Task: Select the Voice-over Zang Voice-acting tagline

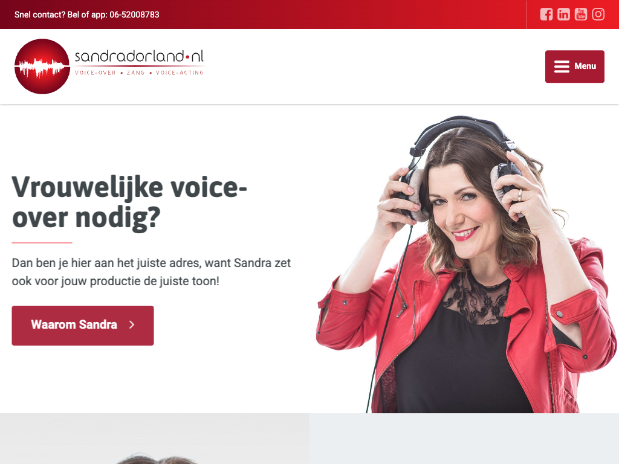Action: click(x=139, y=72)
